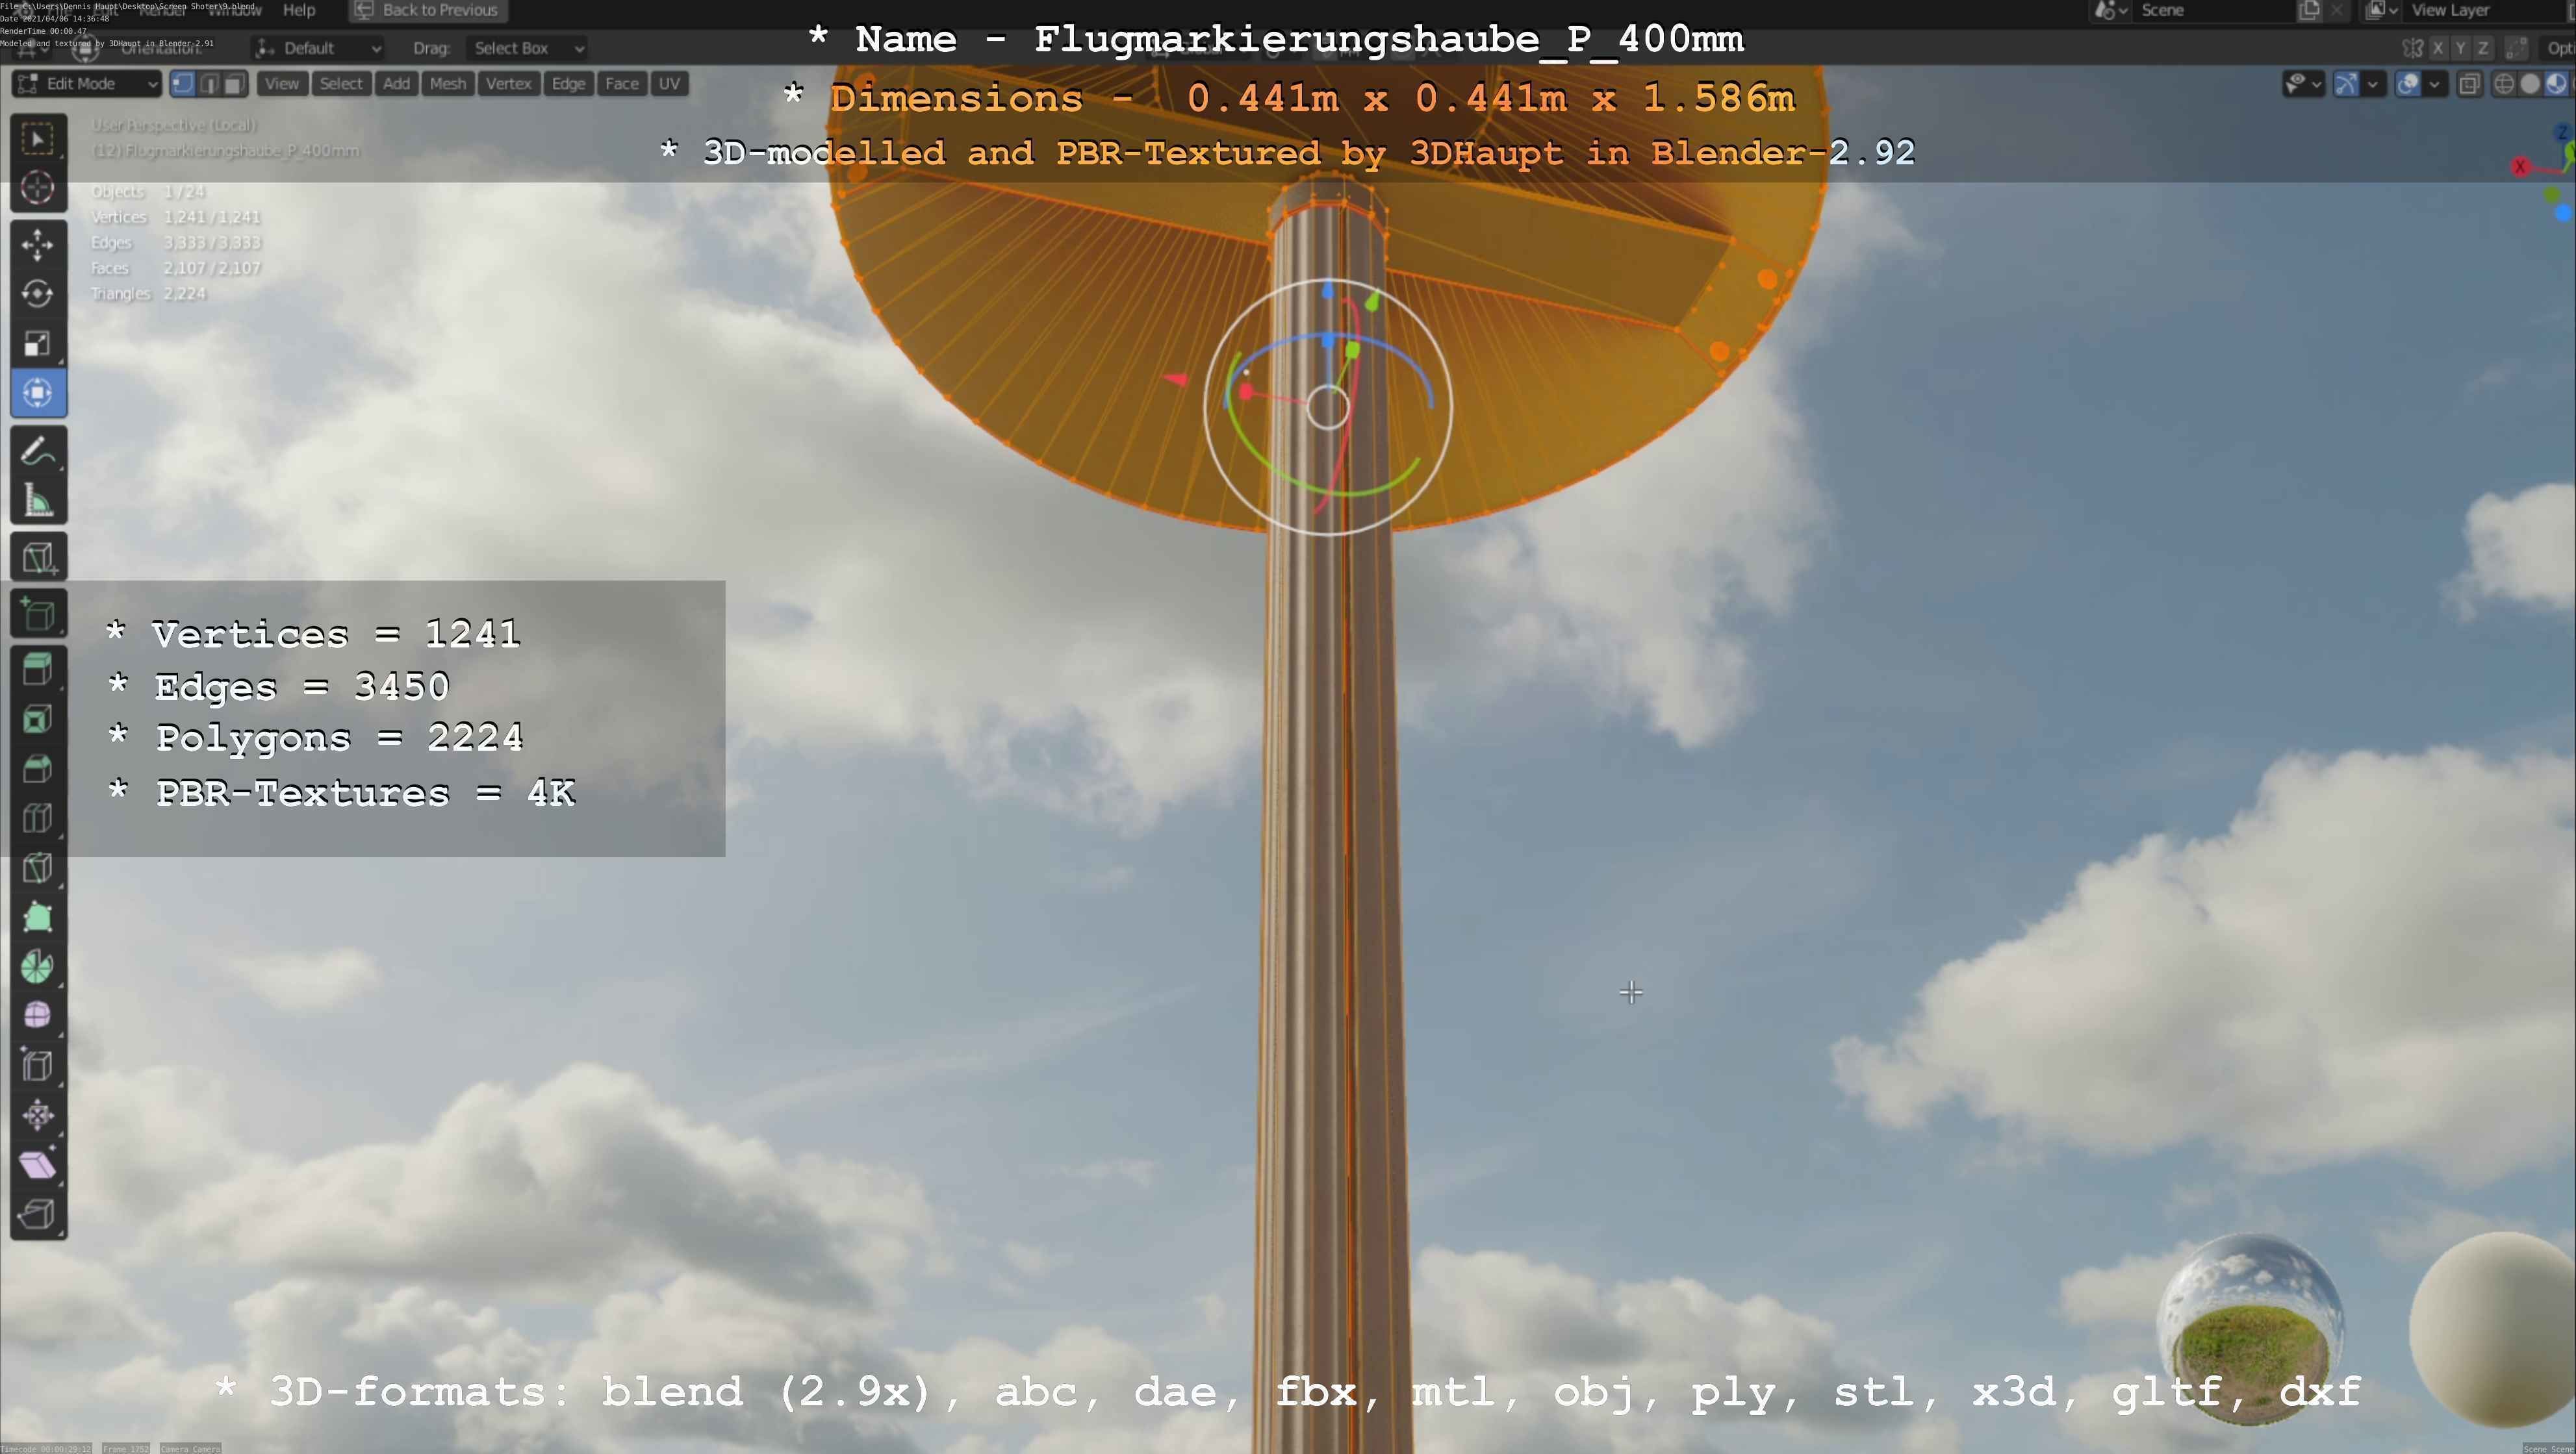Select the Rotate tool in toolbar
This screenshot has width=2576, height=1454.
pos(38,294)
